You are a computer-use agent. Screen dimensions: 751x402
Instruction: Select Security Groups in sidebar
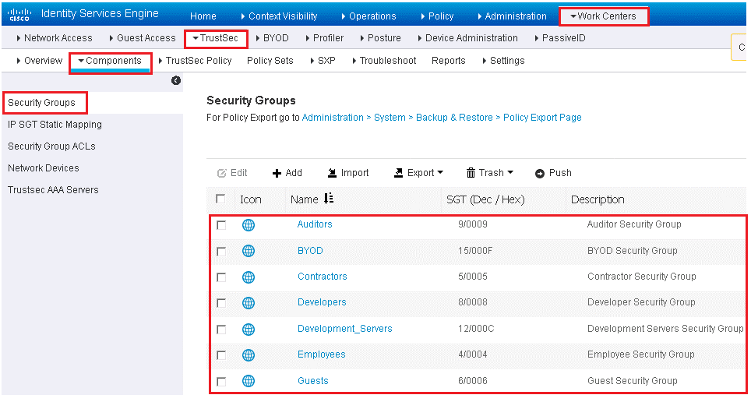pos(41,103)
